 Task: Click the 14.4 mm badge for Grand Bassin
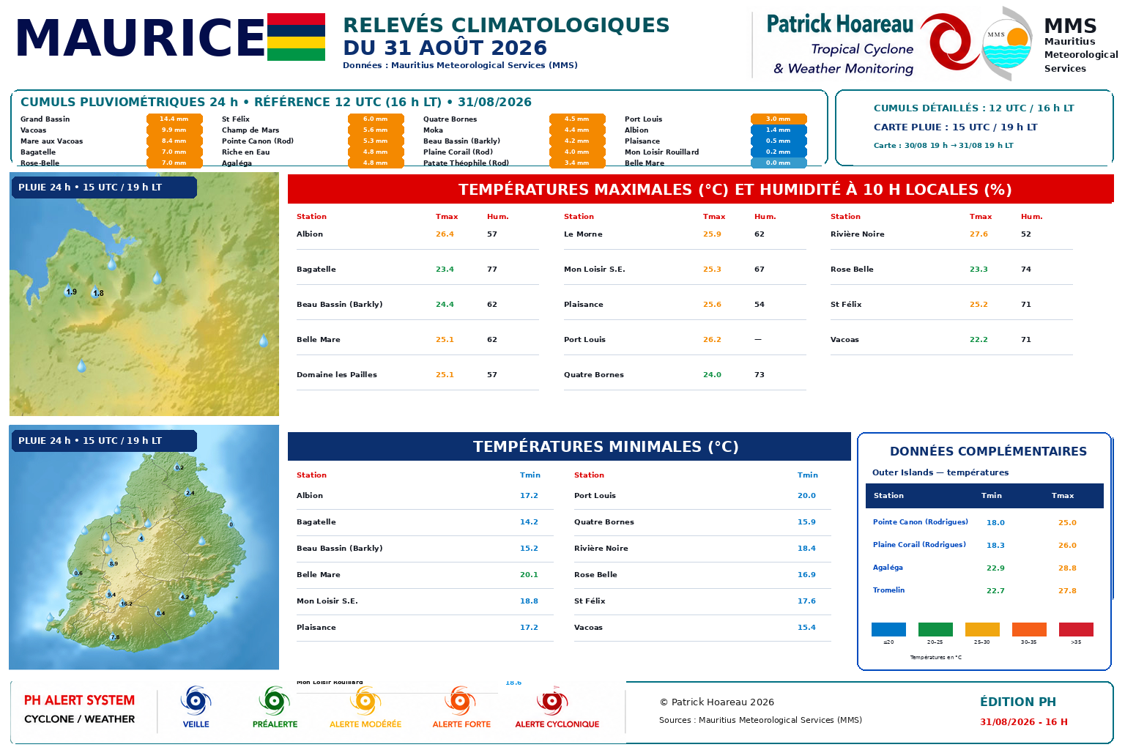click(x=174, y=119)
